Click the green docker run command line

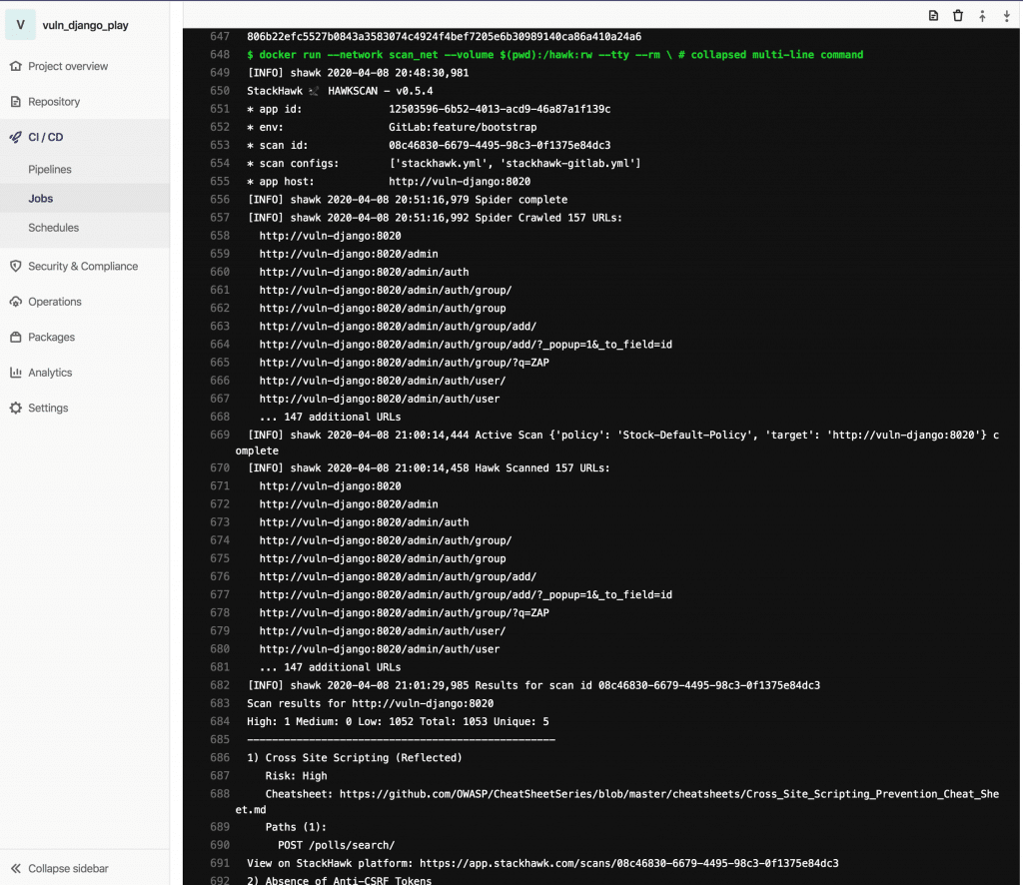click(554, 55)
